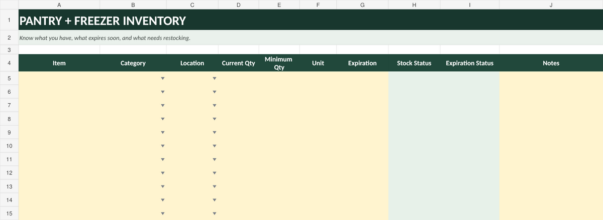Open Location dropdown in row 9

[x=214, y=133]
